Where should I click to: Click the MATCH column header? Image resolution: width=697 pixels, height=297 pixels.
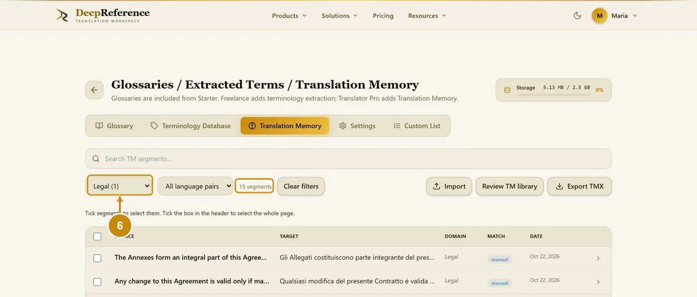[x=496, y=236]
